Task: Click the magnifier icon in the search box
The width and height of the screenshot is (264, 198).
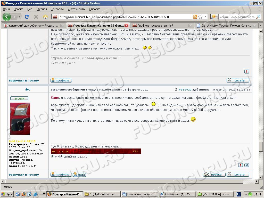Action: tap(258, 17)
